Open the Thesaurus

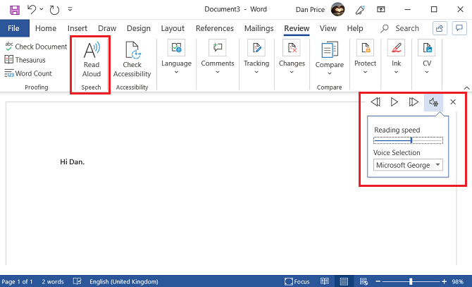[25, 60]
